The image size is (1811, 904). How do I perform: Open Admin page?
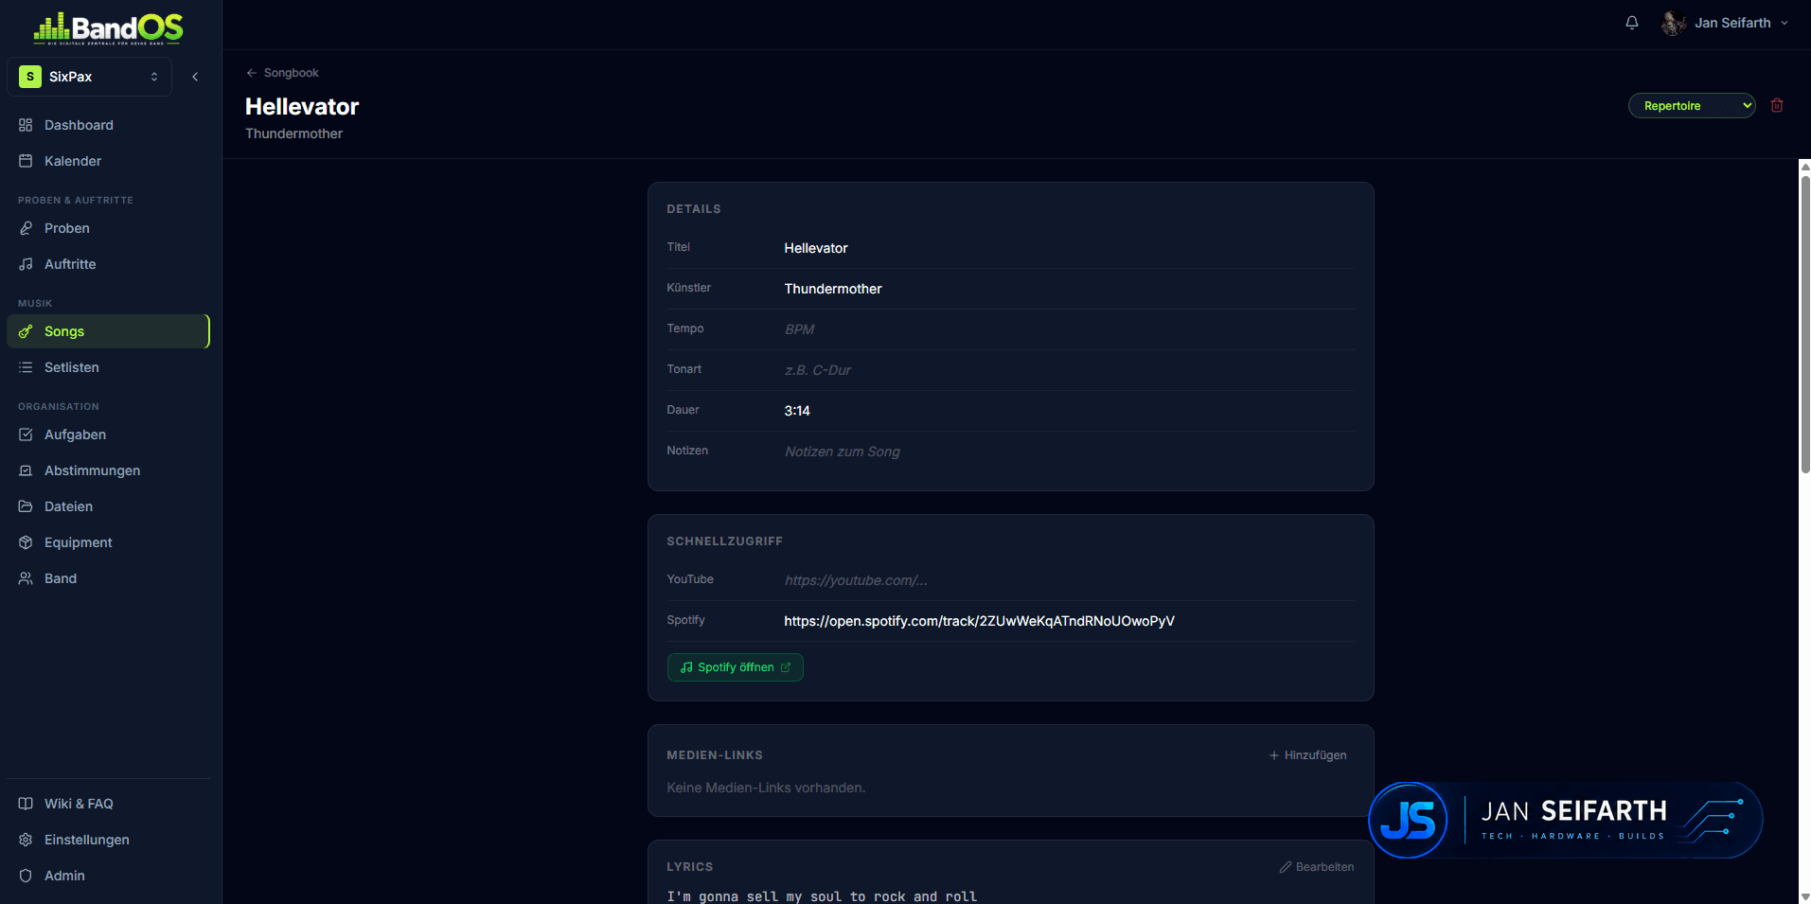pyautogui.click(x=108, y=876)
